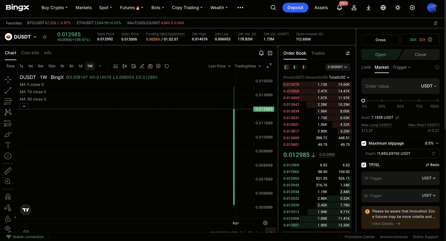446x241 pixels.
Task: Select the Text drawing tool
Action: (8, 145)
